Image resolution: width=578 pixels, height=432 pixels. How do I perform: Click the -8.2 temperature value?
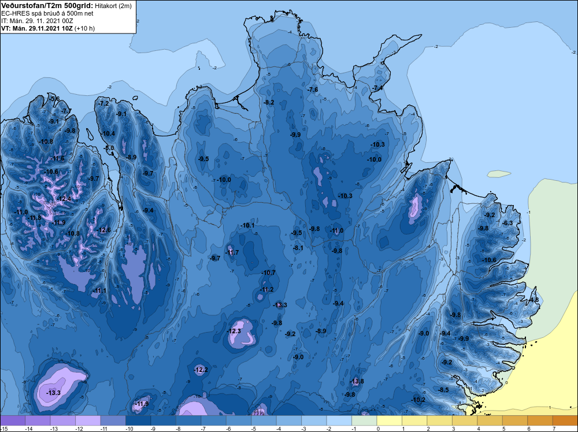[269, 102]
